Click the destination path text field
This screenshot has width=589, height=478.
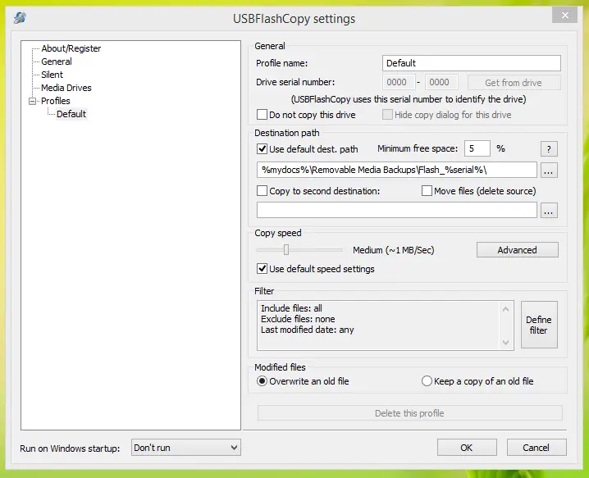pyautogui.click(x=397, y=170)
